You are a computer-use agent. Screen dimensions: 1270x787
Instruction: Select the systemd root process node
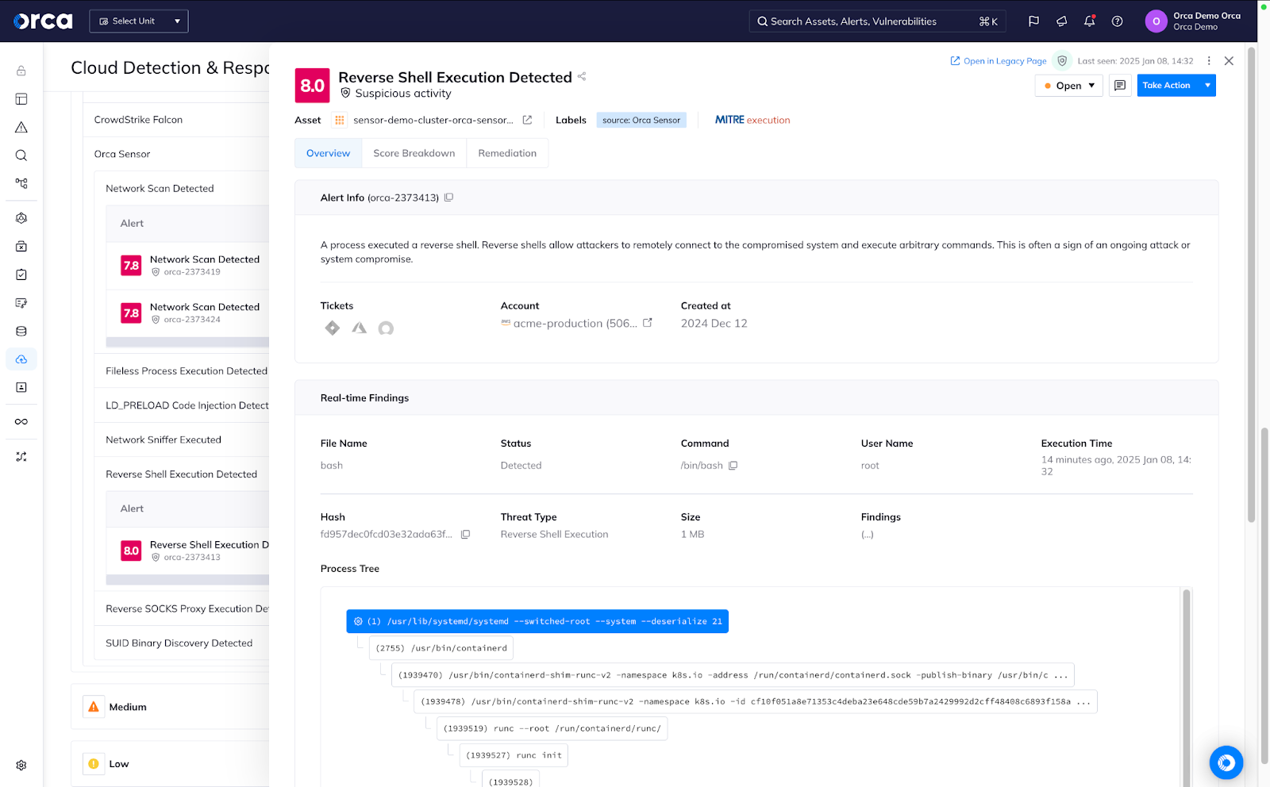537,621
